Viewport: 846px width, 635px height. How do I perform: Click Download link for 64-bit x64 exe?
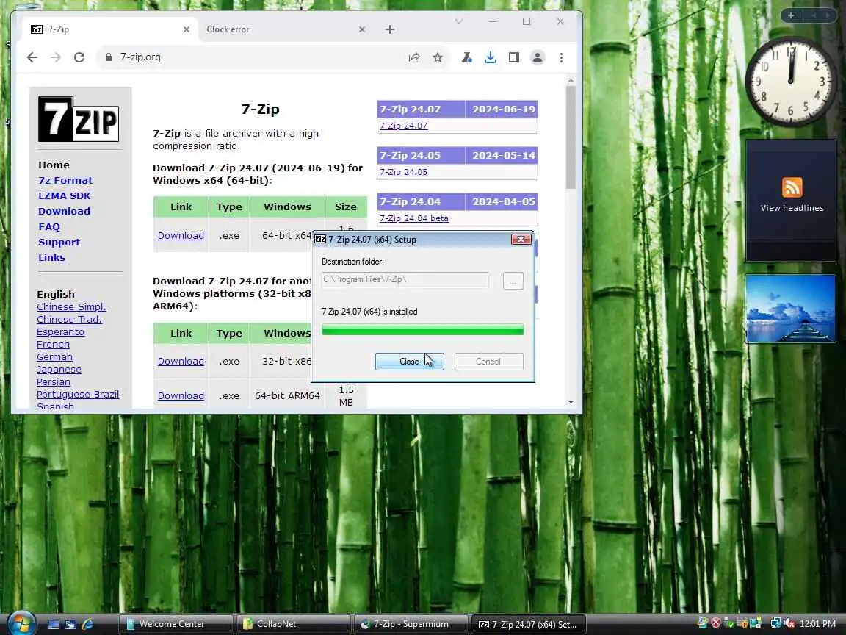[x=181, y=235]
